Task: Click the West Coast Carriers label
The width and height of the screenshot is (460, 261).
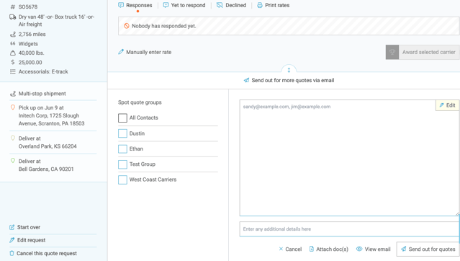Action: tap(153, 180)
